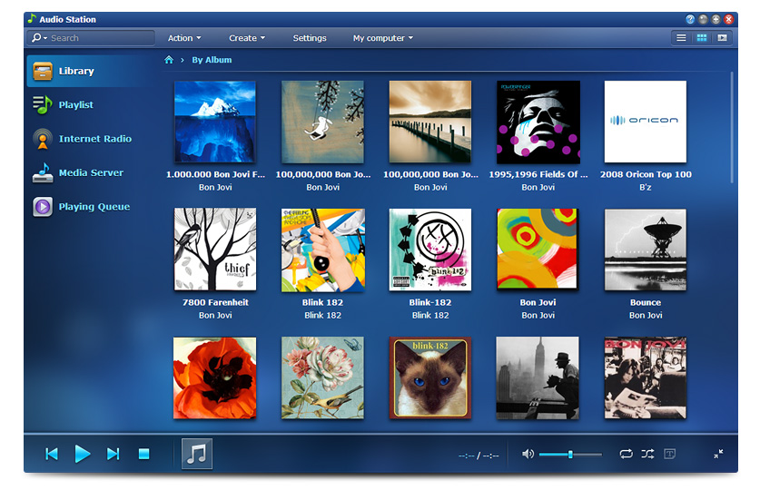The image size is (760, 490).
Task: Open Settings
Action: coord(310,38)
